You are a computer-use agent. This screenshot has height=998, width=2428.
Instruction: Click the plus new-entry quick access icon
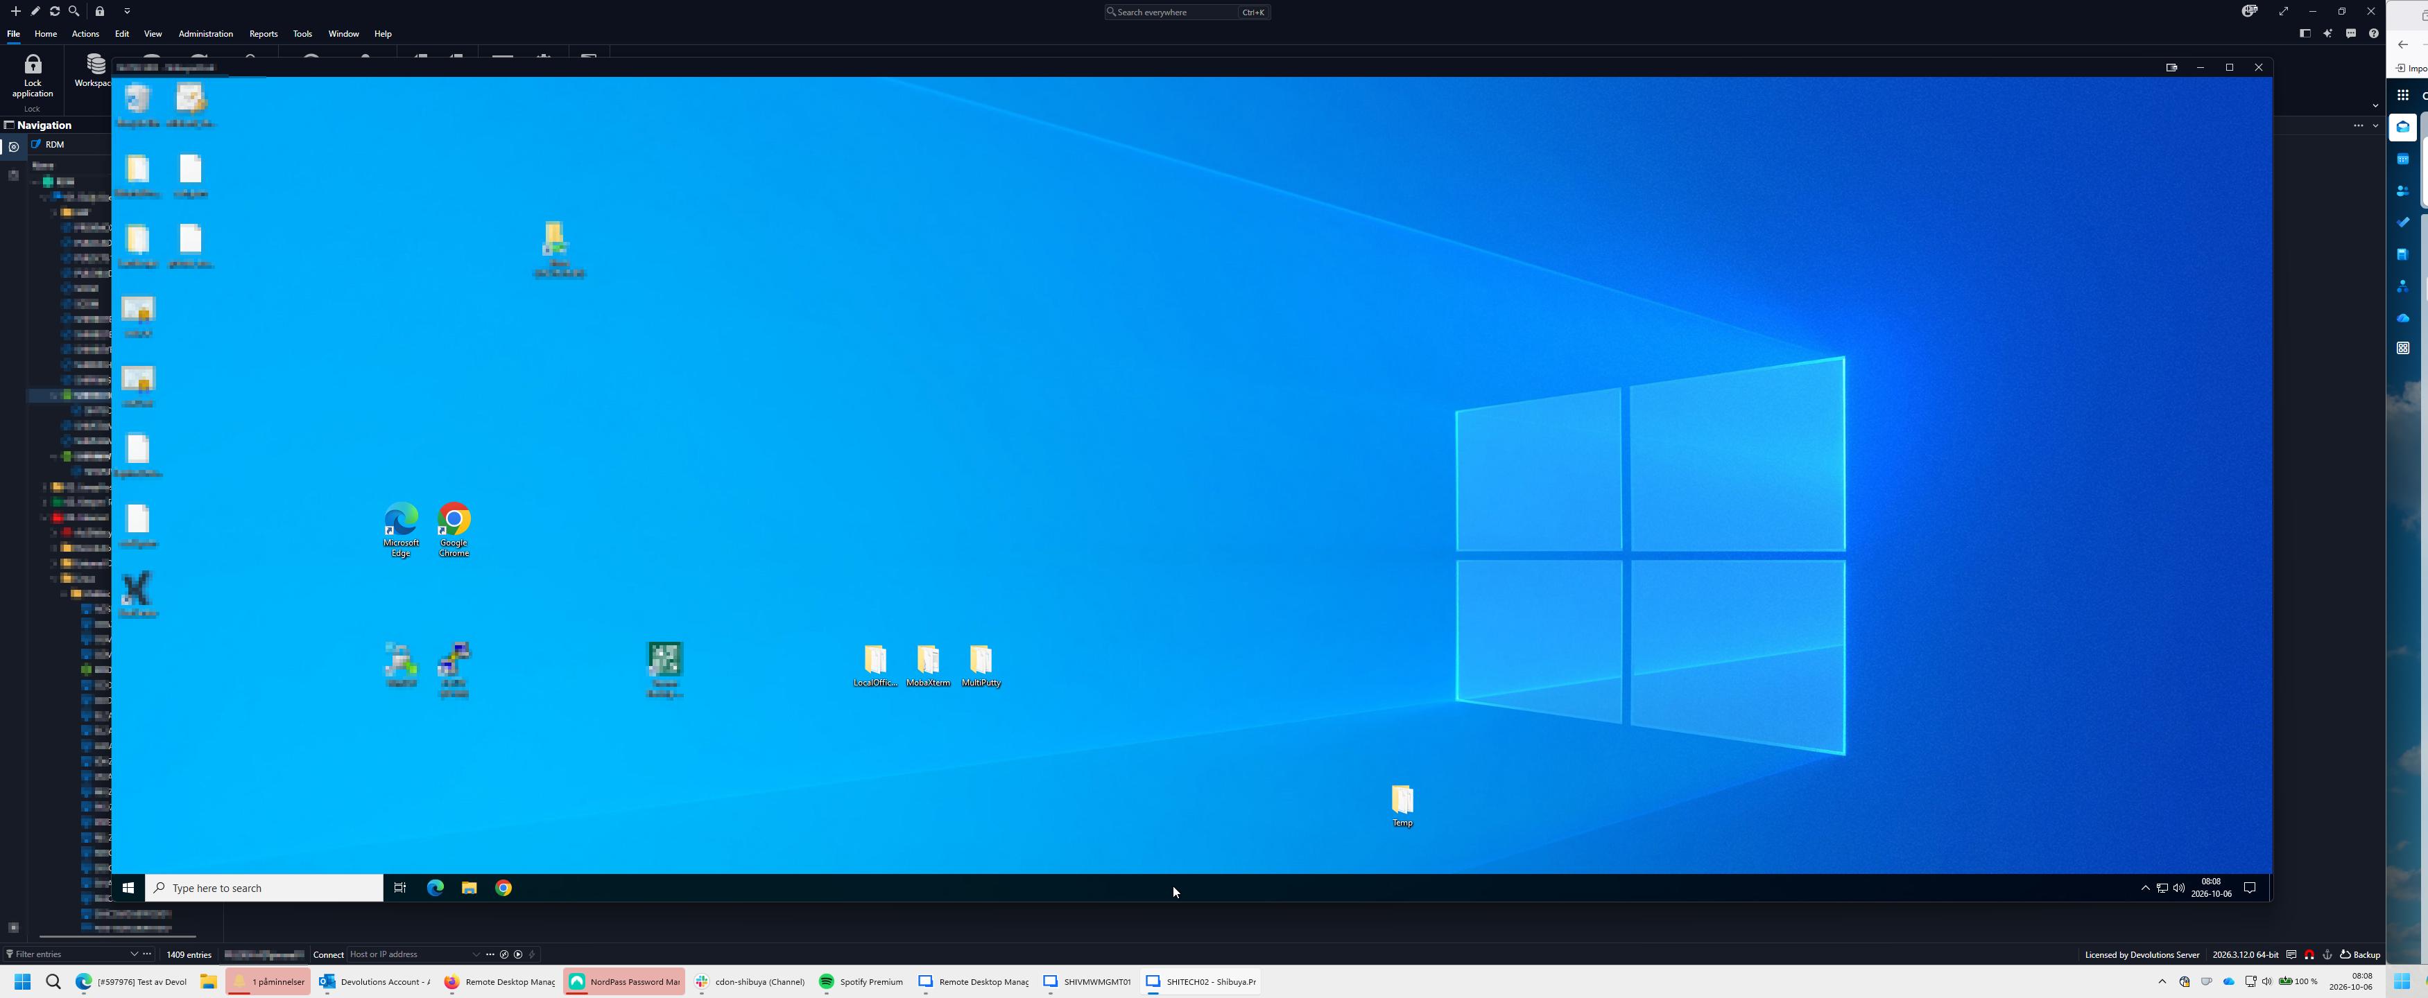[15, 11]
